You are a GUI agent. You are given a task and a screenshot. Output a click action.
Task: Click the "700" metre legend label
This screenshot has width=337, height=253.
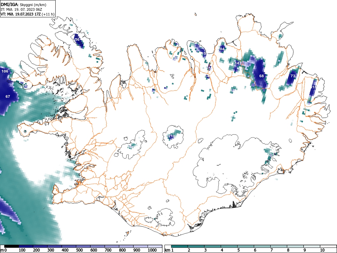108,250
